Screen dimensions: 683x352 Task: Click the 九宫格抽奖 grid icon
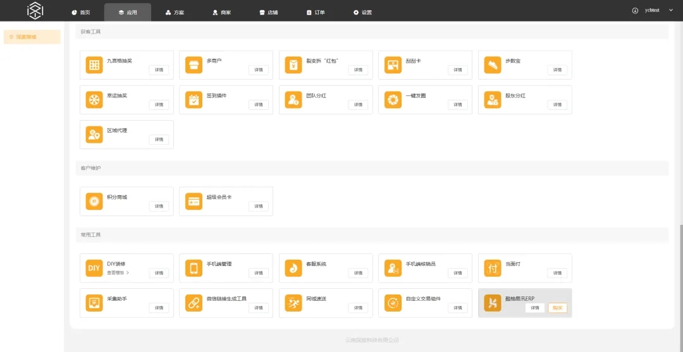pos(94,65)
